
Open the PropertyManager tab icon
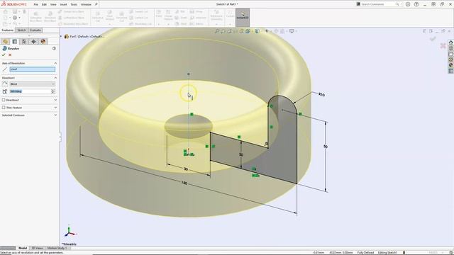coord(15,42)
